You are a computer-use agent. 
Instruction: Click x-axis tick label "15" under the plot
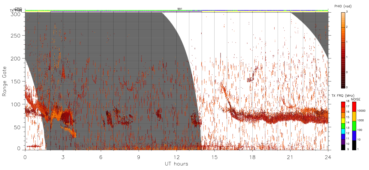pyautogui.click(x=214, y=157)
